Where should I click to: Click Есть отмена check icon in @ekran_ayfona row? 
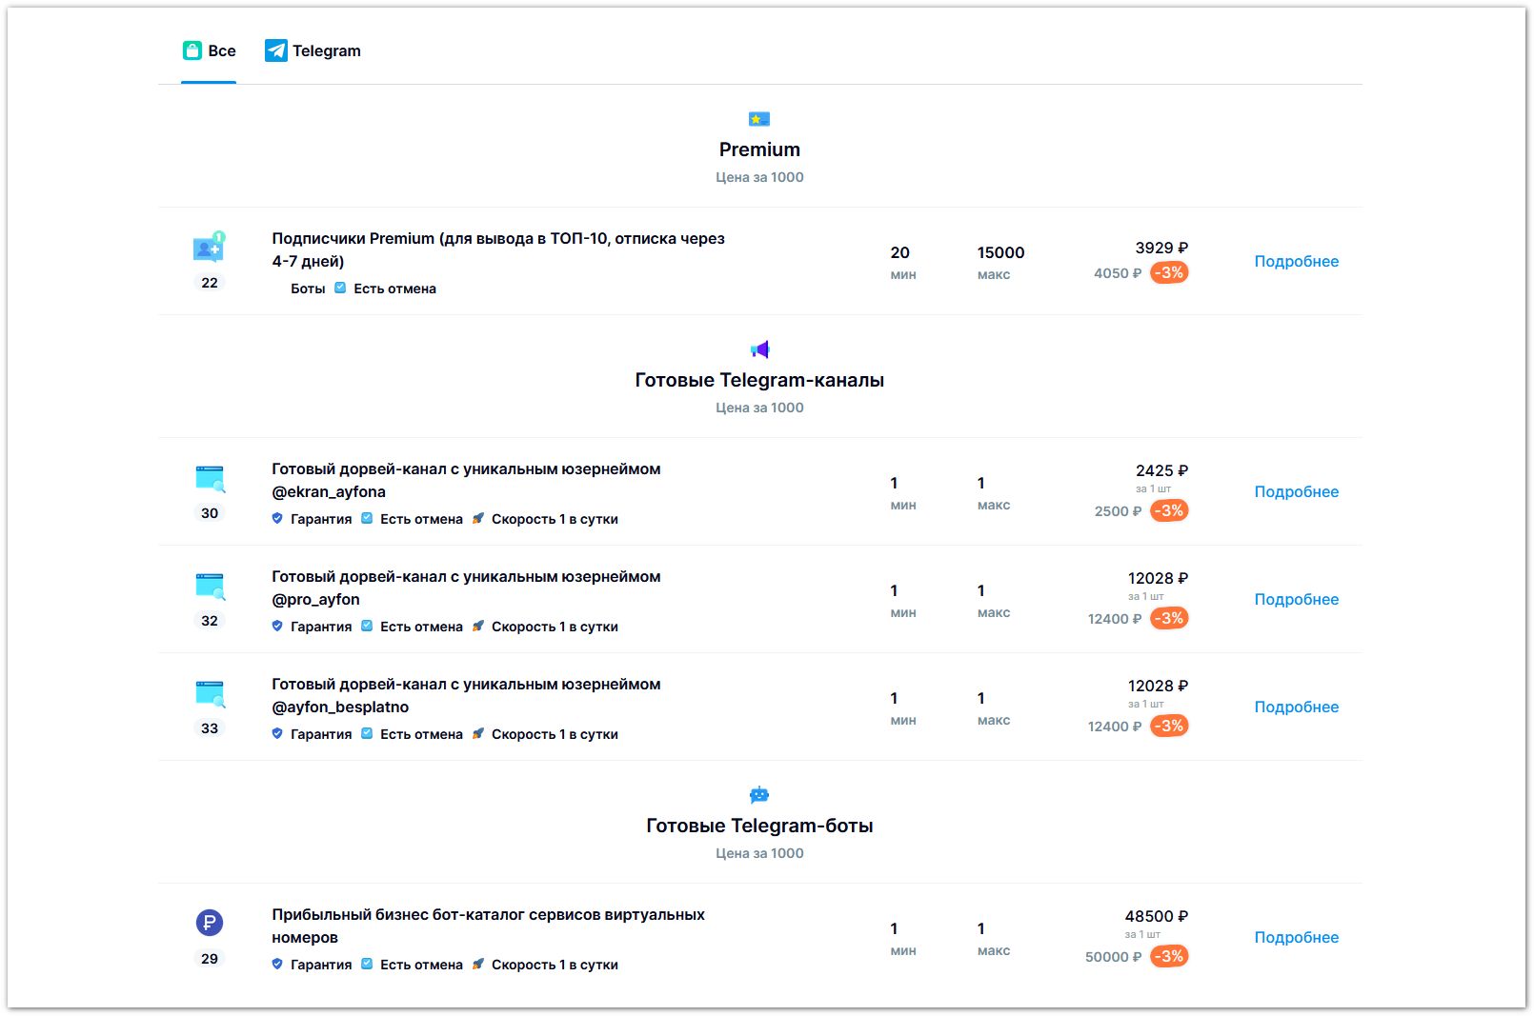367,519
